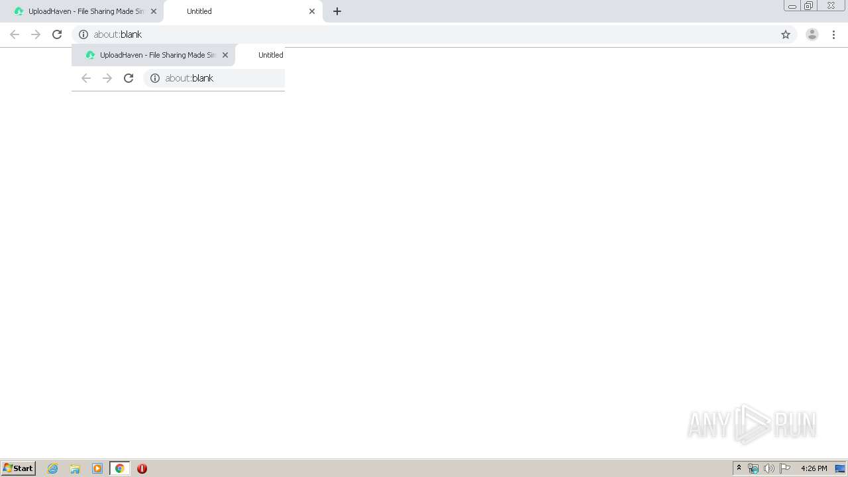Close the Untitled tab in the main tab strip
848x477 pixels.
pos(312,11)
